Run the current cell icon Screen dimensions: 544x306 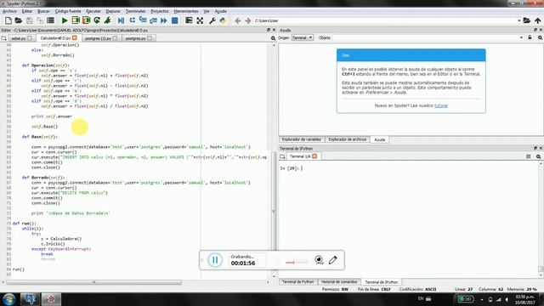pyautogui.click(x=76, y=20)
